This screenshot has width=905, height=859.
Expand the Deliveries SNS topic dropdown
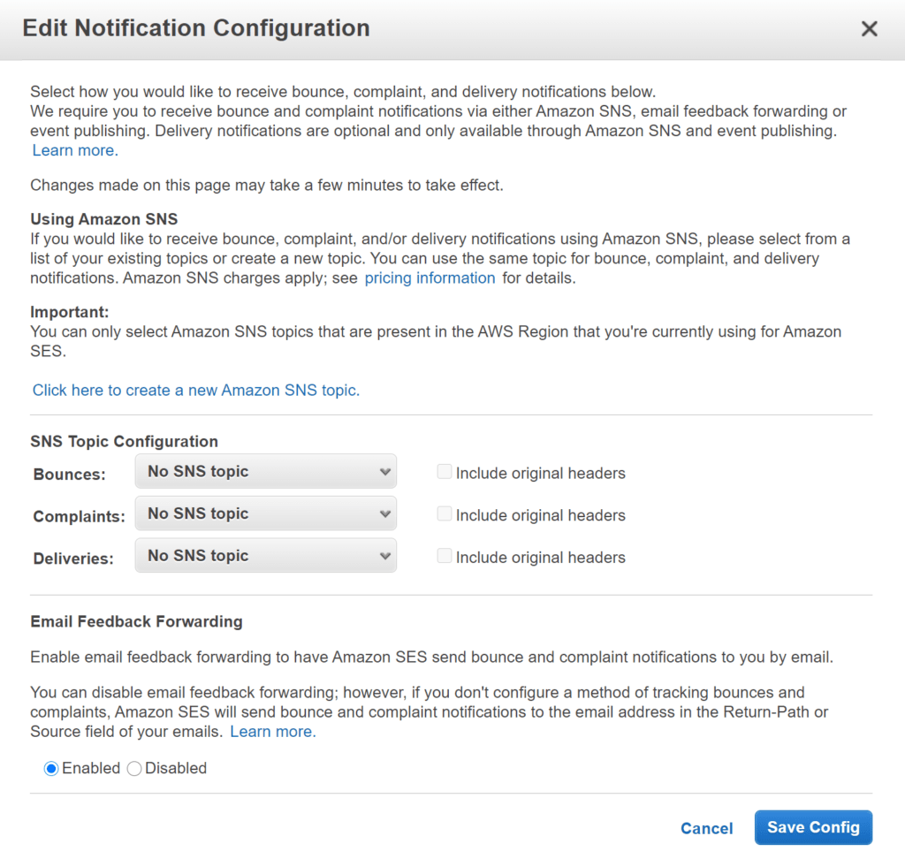click(x=265, y=556)
